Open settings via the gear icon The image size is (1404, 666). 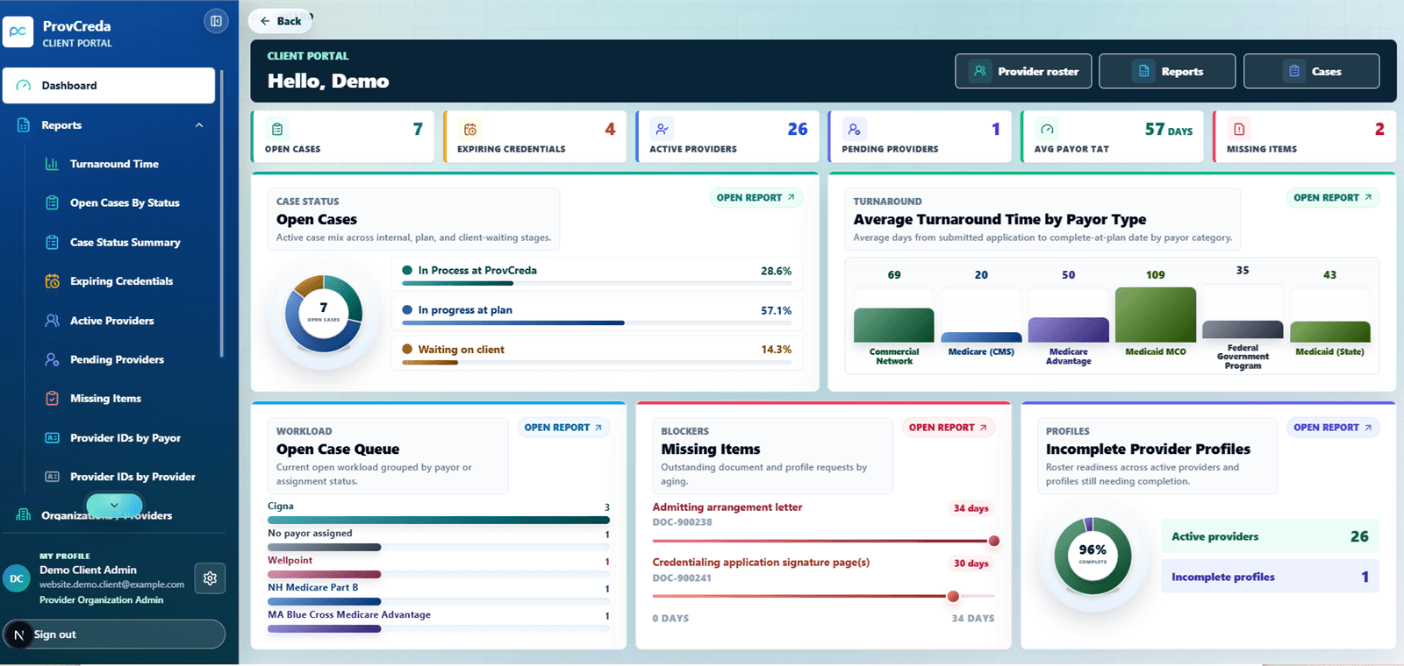click(210, 578)
